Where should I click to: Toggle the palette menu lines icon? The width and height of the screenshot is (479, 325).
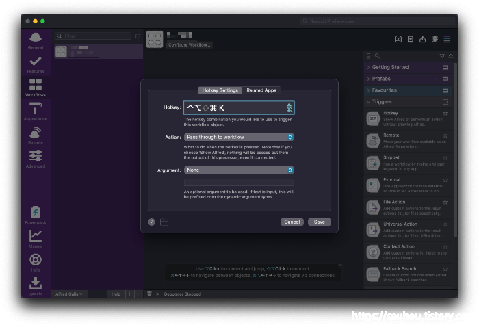coord(447,40)
